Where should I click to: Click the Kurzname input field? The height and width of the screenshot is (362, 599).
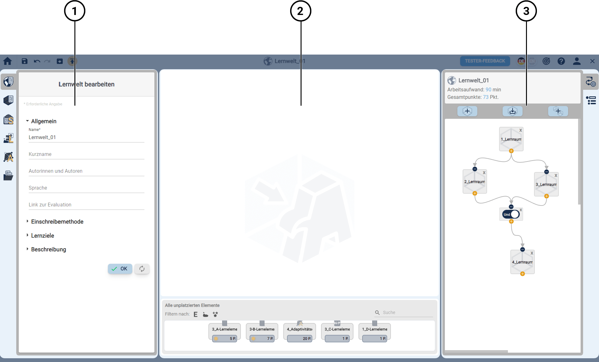[x=86, y=154]
